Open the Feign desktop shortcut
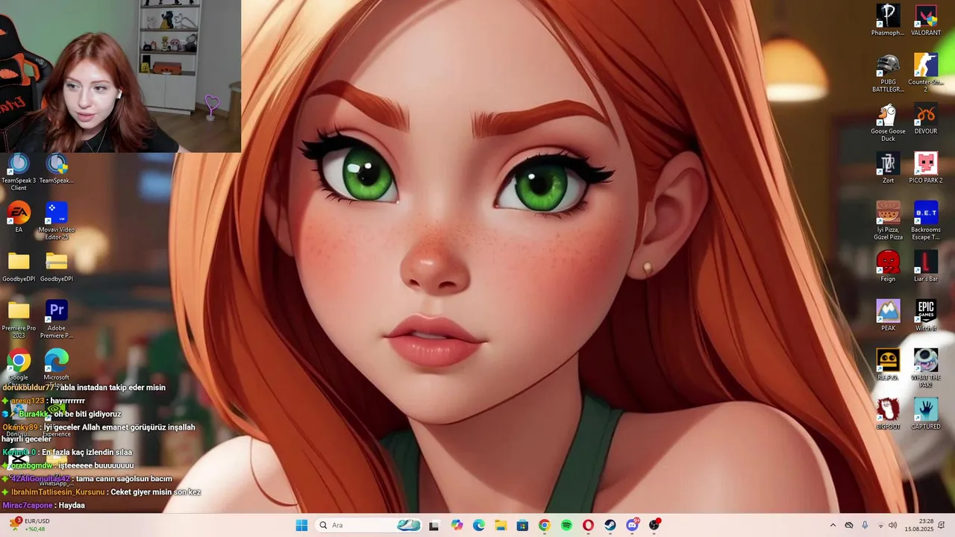The height and width of the screenshot is (537, 955). [x=888, y=266]
